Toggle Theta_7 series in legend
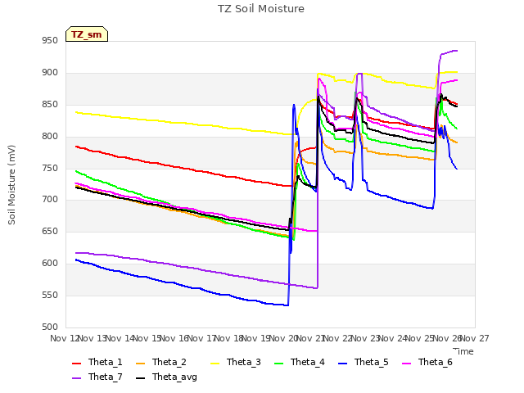 click(97, 377)
